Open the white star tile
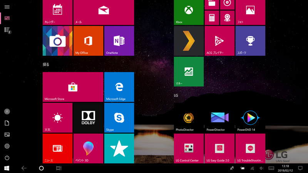This screenshot has width=308, height=173. click(x=119, y=148)
